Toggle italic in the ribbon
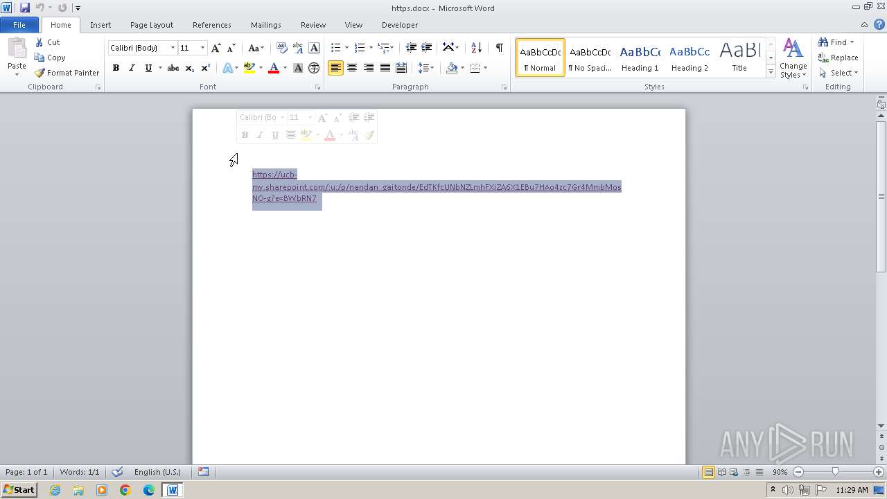This screenshot has width=887, height=499. 132,68
